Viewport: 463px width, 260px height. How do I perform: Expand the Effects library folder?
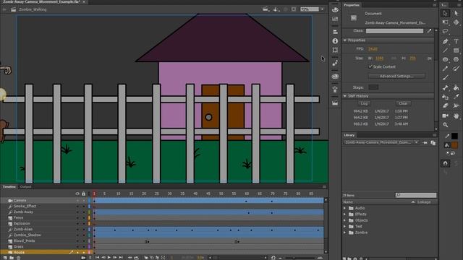tap(344, 214)
